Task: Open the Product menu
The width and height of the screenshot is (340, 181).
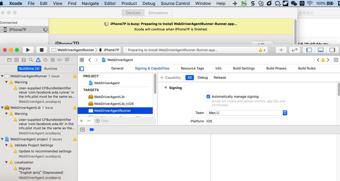Action: [x=129, y=4]
